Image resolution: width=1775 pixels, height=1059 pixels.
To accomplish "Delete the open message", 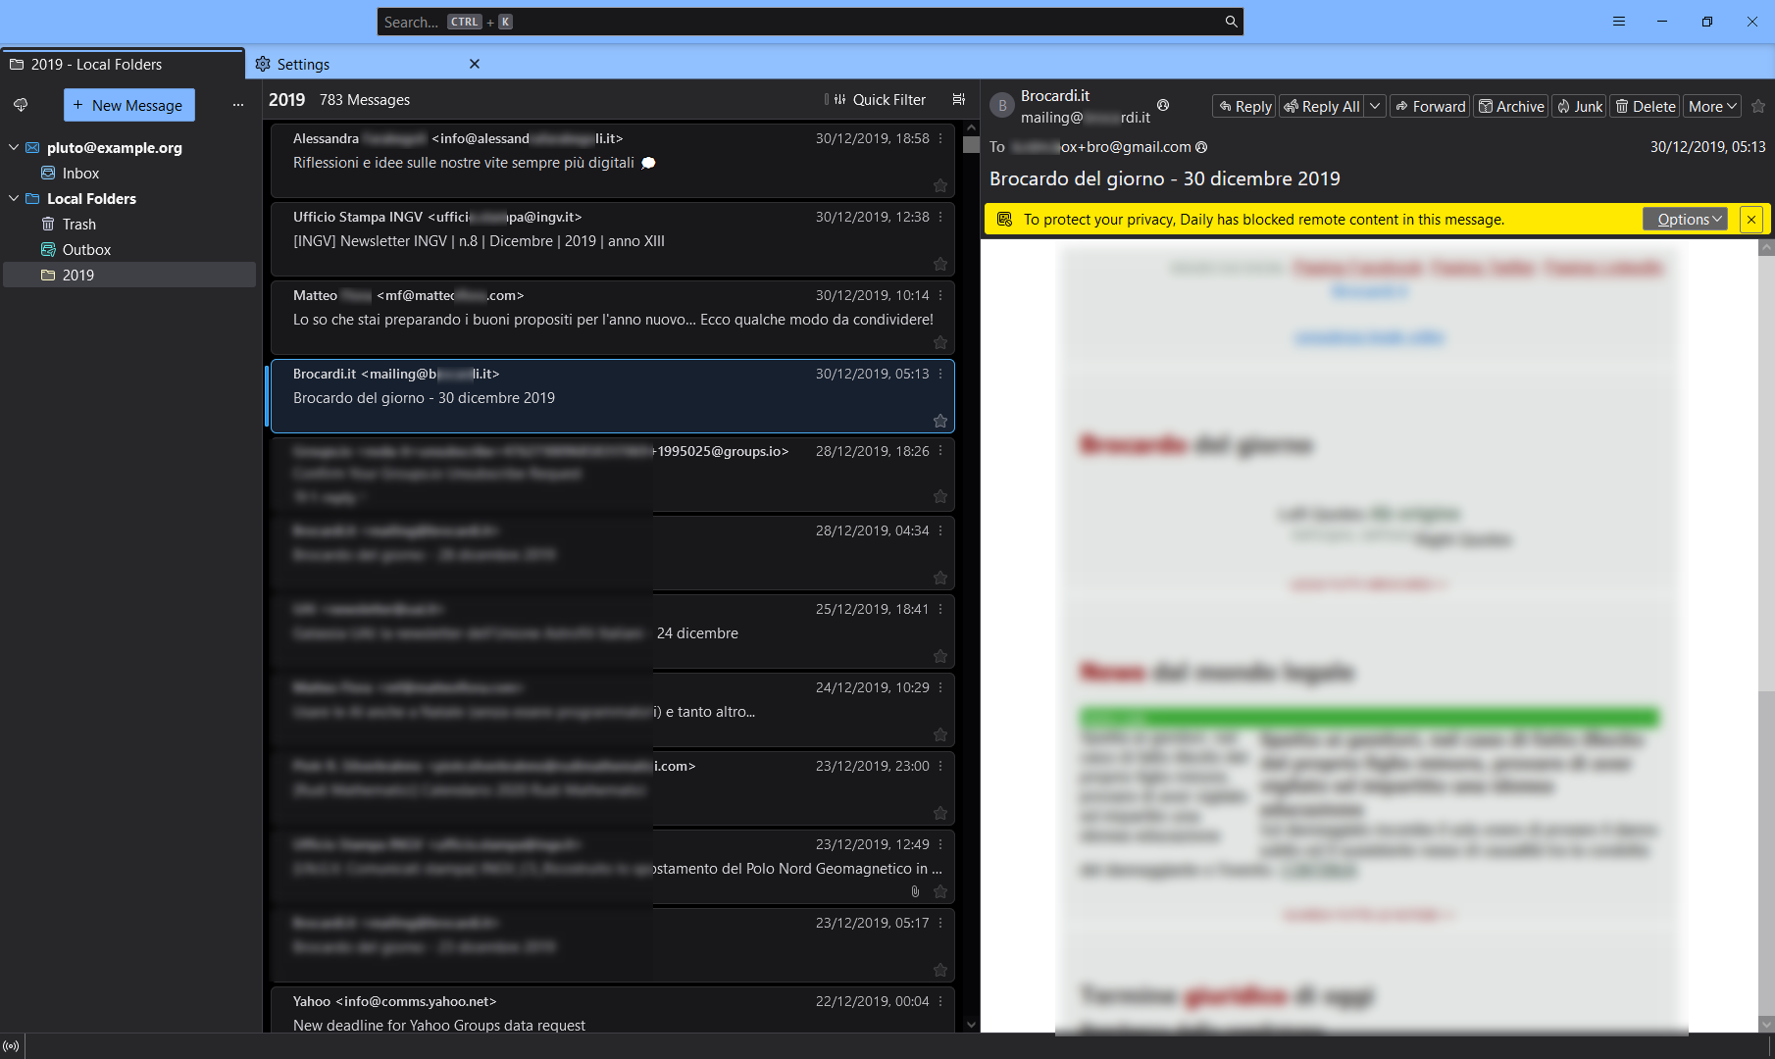I will point(1646,106).
